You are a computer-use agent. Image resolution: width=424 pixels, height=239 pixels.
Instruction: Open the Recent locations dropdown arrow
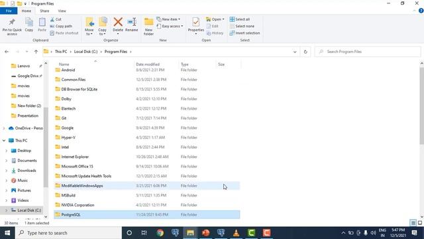[26, 52]
